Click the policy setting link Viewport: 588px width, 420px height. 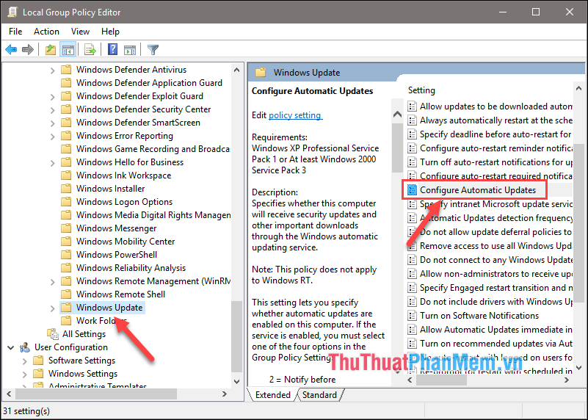point(295,115)
